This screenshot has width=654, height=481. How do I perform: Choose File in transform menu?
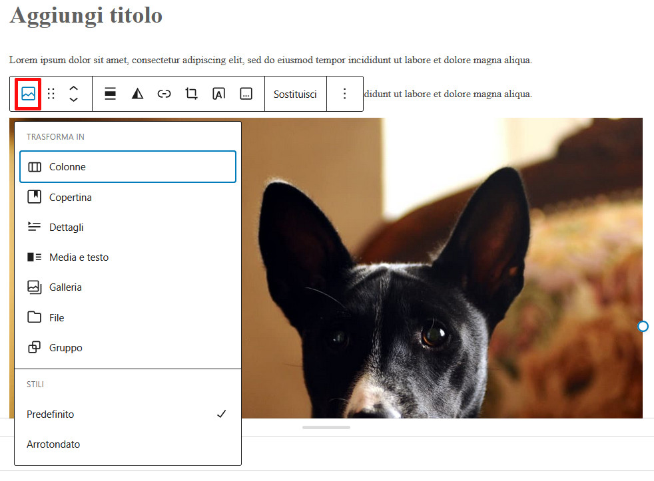(x=128, y=317)
